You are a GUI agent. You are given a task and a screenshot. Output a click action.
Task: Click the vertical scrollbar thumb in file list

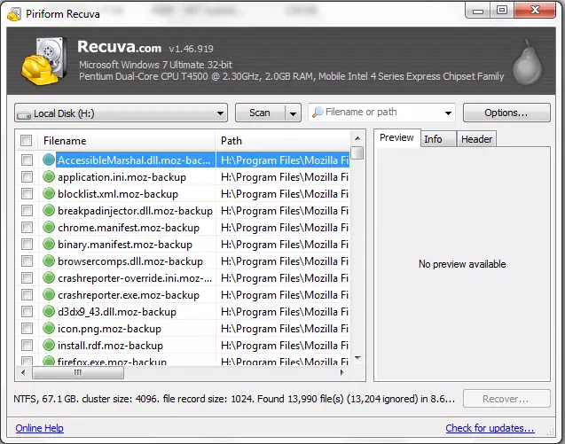[357, 152]
